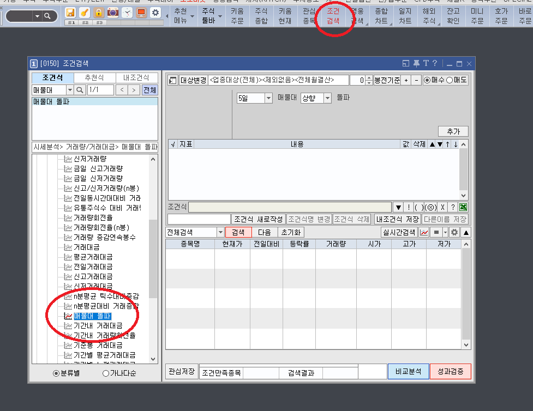The image size is (533, 411).
Task: Open the 전체검색 dropdown
Action: [x=220, y=232]
